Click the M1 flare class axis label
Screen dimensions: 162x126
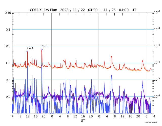click(8, 46)
